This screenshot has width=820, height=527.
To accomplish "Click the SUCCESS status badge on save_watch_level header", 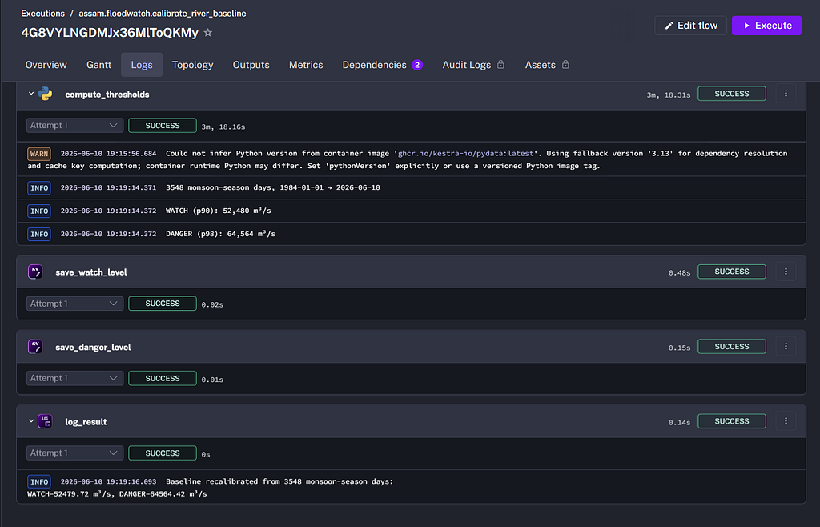I will click(x=732, y=272).
